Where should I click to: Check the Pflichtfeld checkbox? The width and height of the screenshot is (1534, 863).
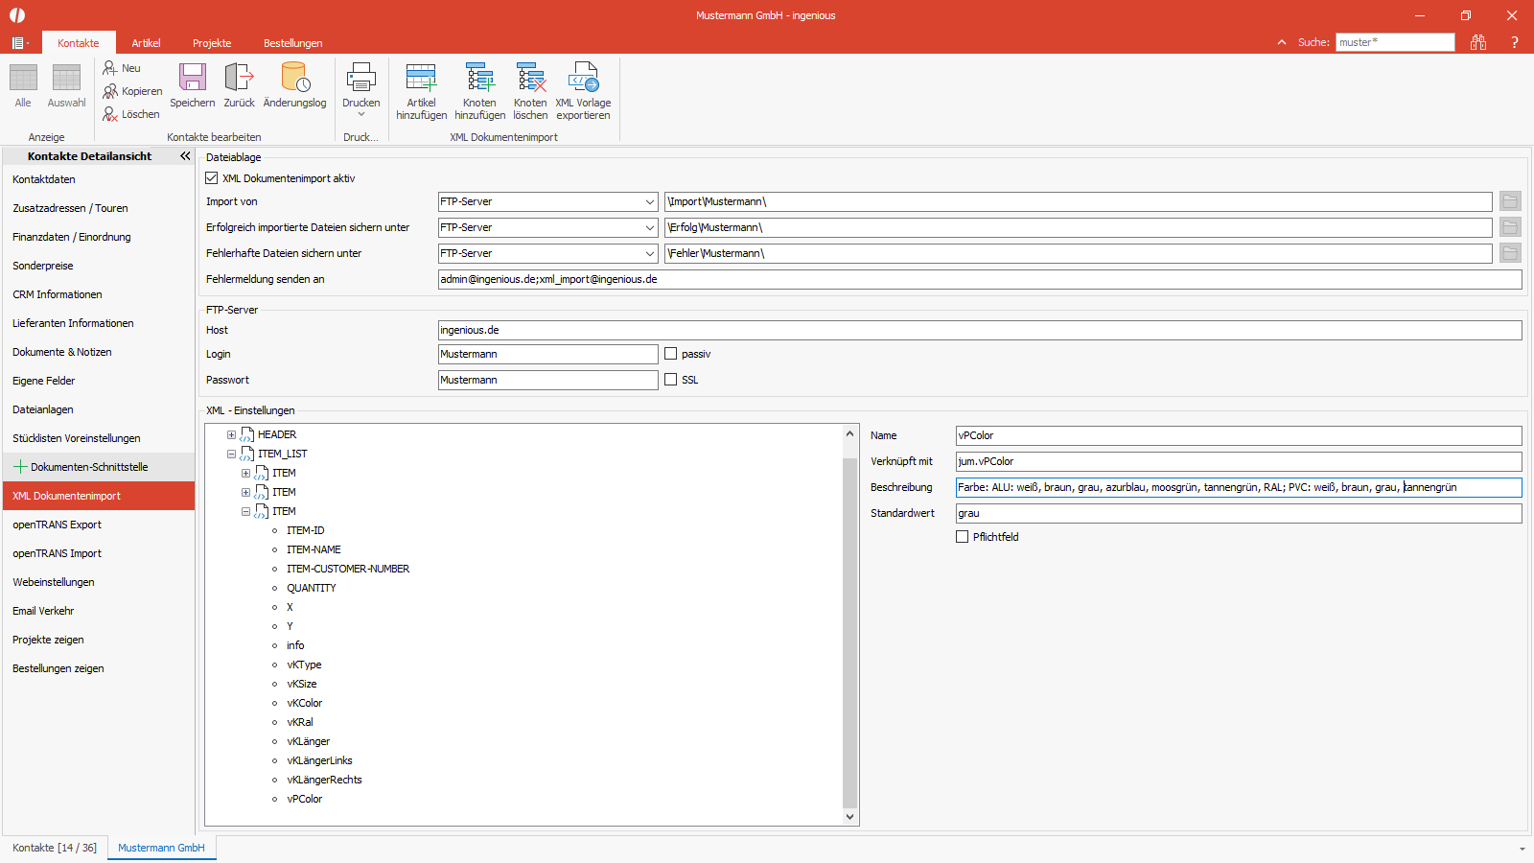(962, 537)
